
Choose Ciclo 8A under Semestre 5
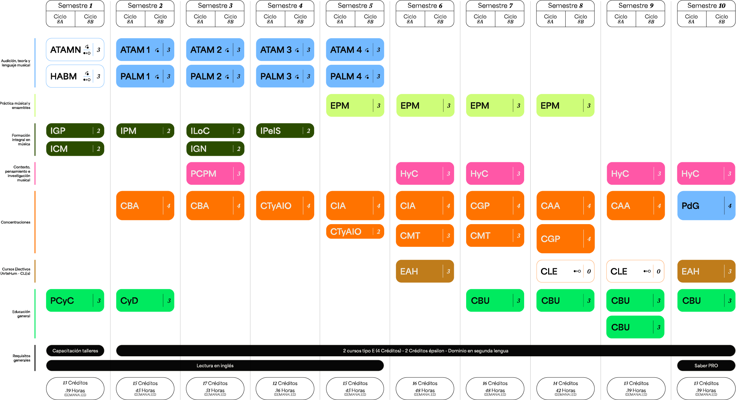[340, 19]
